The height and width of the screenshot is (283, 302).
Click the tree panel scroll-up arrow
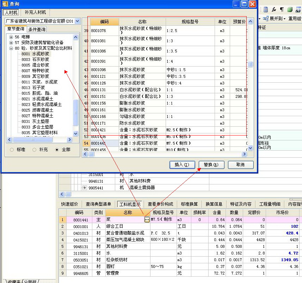75,37
